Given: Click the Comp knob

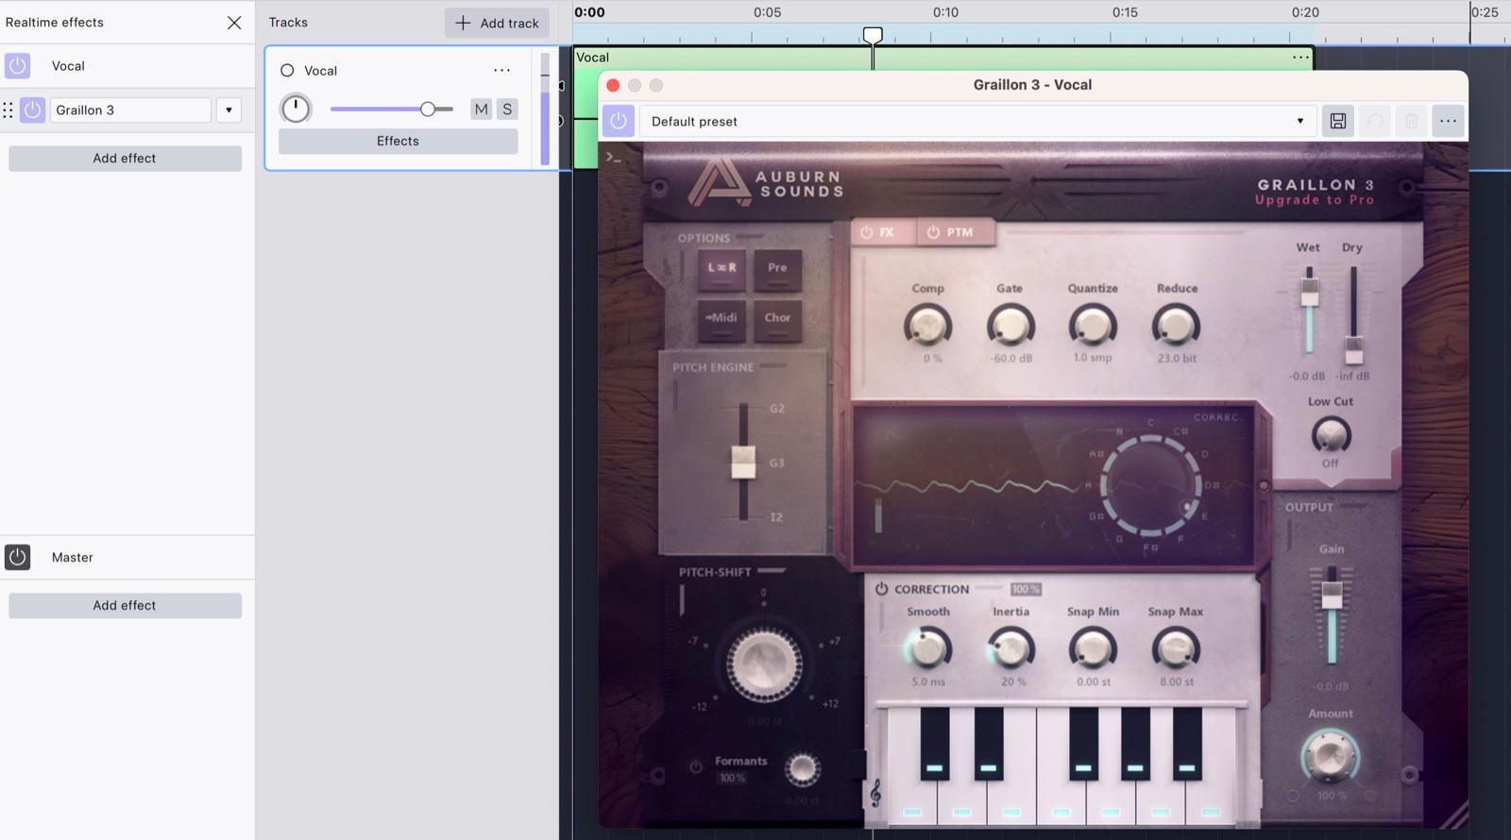Looking at the screenshot, I should pos(927,327).
